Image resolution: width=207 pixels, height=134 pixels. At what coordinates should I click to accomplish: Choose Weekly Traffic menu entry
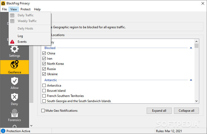pyautogui.click(x=30, y=21)
